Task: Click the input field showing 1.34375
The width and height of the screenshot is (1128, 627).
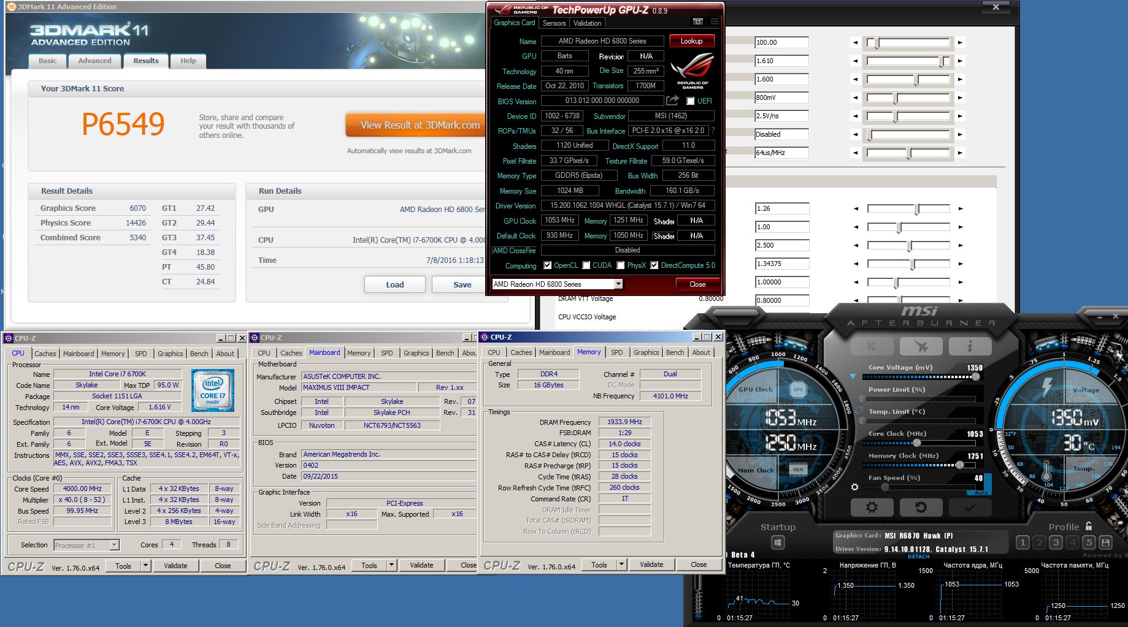Action: (x=781, y=264)
